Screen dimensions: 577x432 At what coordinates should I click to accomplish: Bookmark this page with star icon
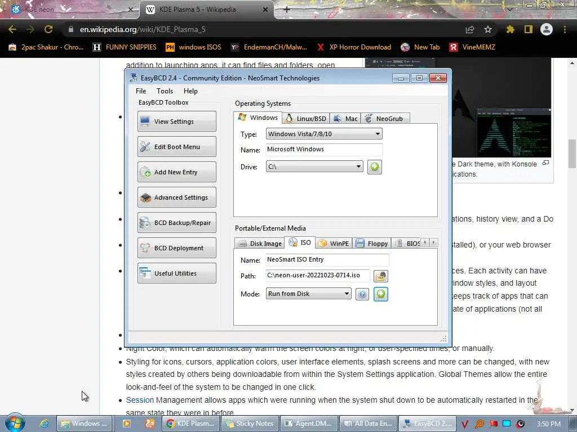pyautogui.click(x=487, y=29)
